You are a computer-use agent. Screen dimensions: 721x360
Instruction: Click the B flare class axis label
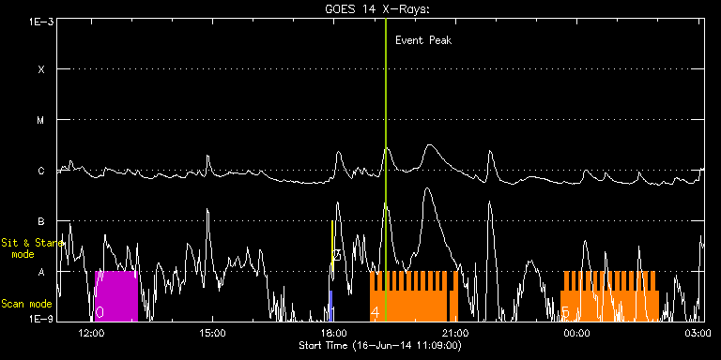coord(41,221)
